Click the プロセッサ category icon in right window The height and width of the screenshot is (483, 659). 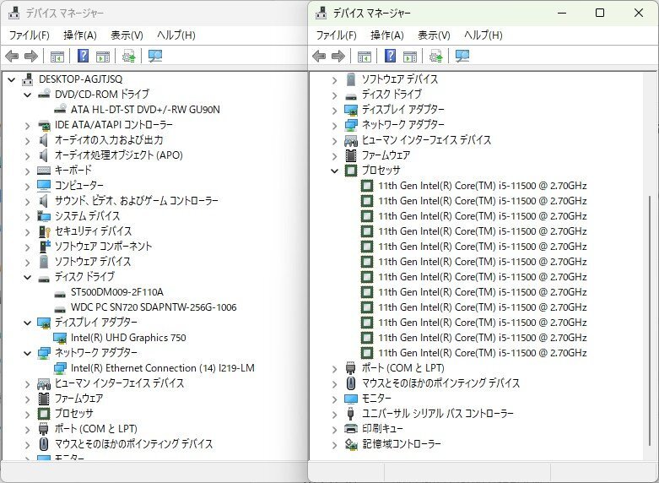(351, 171)
